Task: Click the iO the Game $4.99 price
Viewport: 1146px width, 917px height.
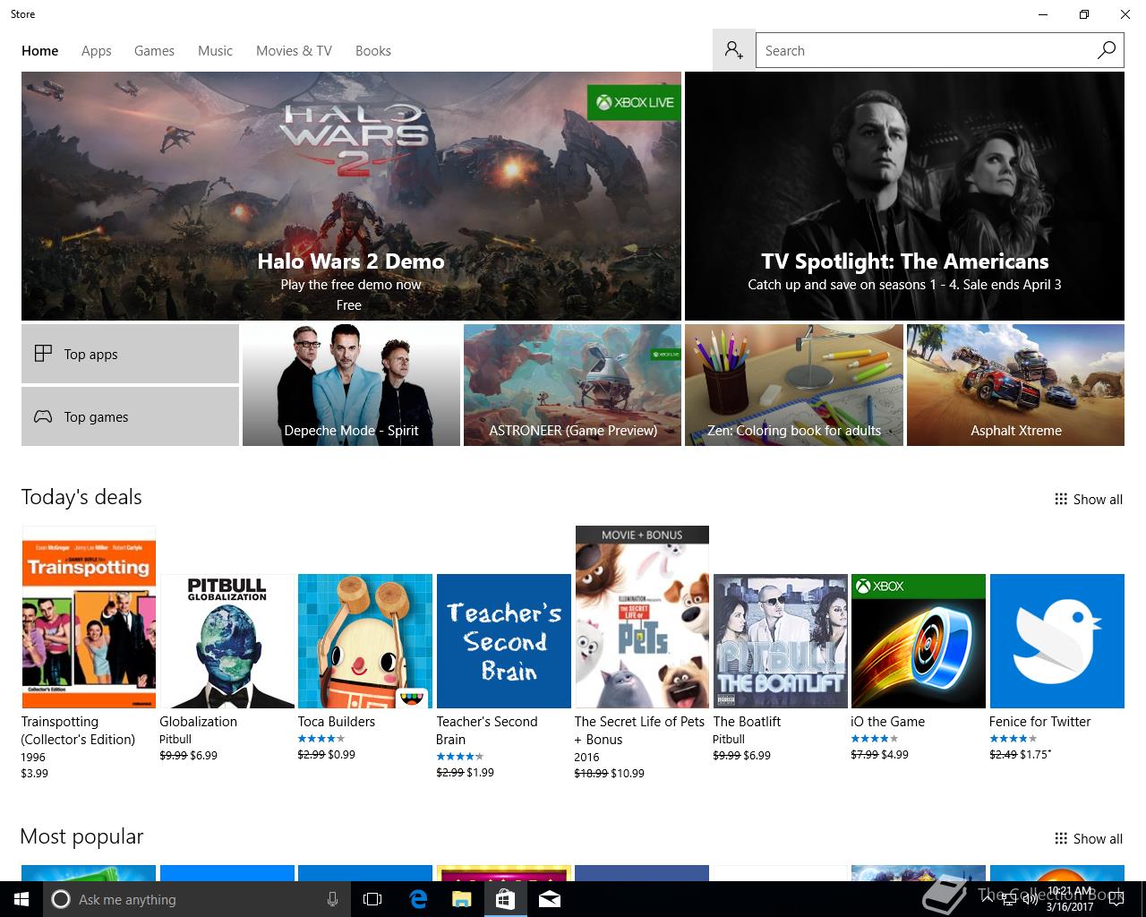Action: tap(895, 755)
